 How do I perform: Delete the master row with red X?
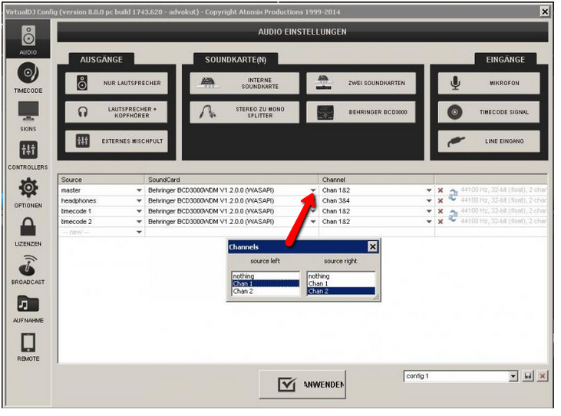coord(441,190)
